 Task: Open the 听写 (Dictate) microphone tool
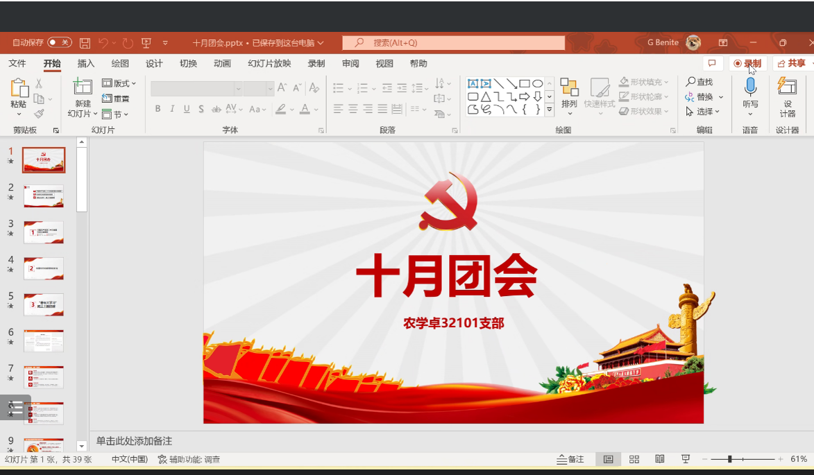click(x=750, y=87)
